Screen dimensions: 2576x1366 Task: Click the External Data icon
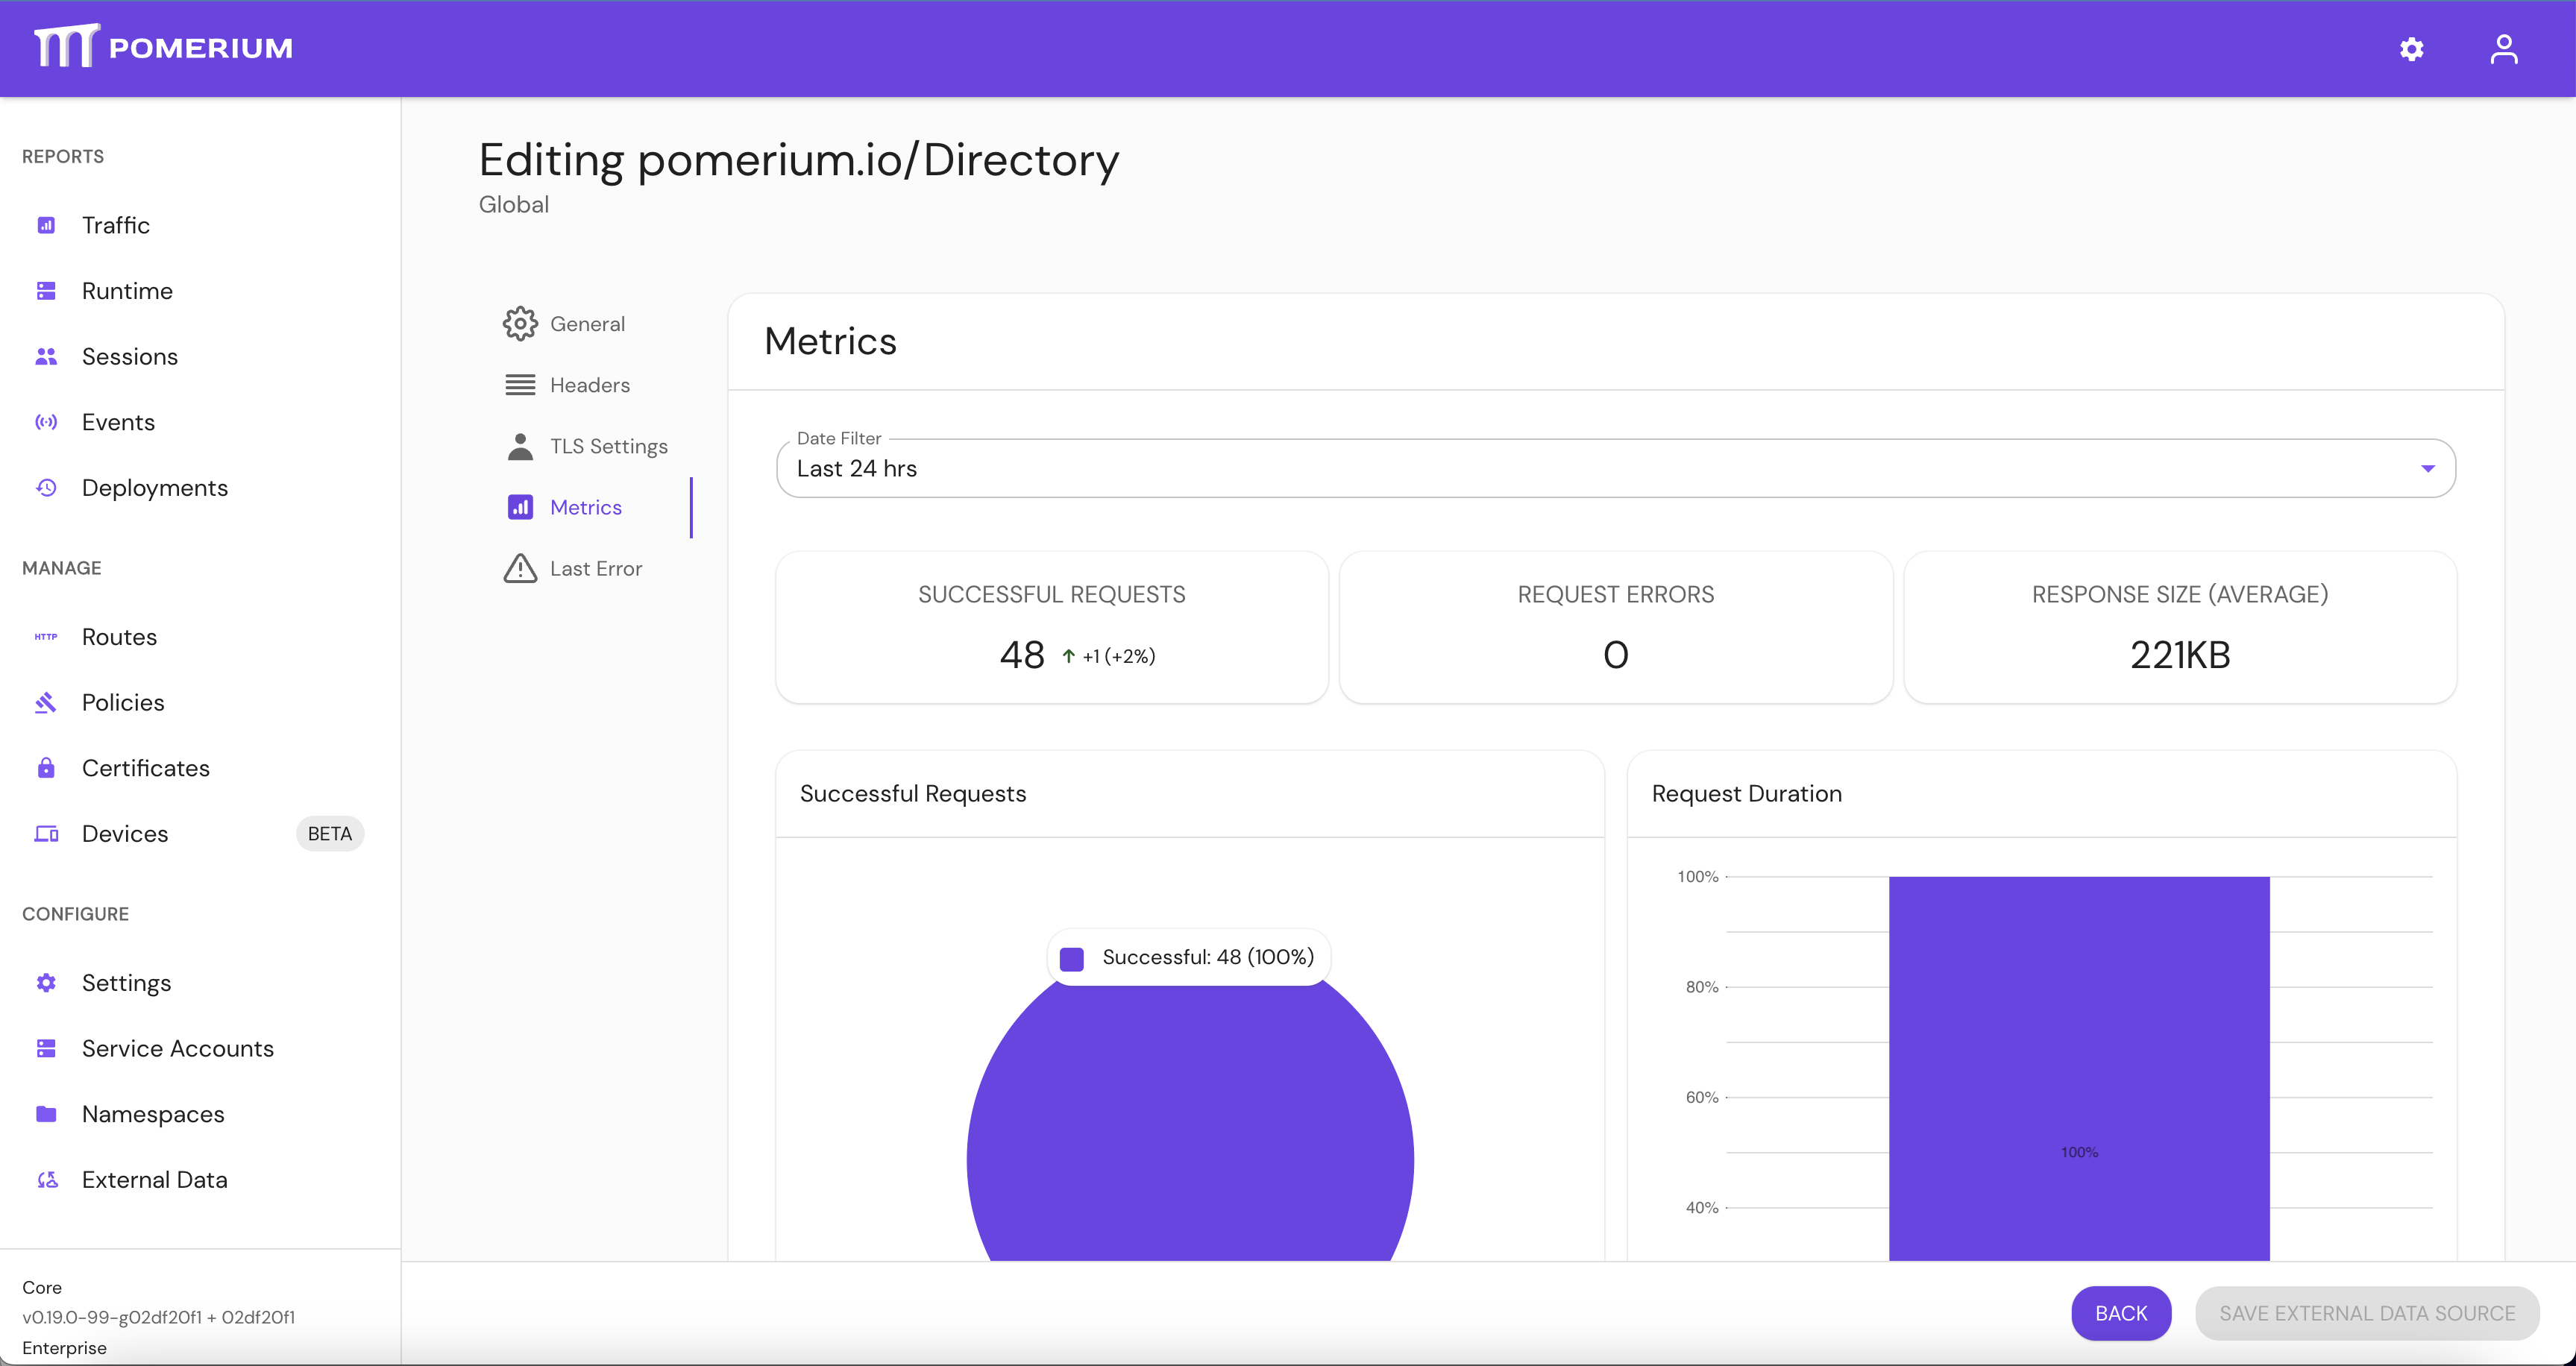point(46,1180)
